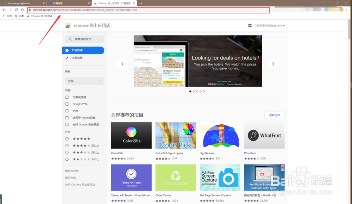Open the Full Page Screen Capture tile

(x=220, y=178)
